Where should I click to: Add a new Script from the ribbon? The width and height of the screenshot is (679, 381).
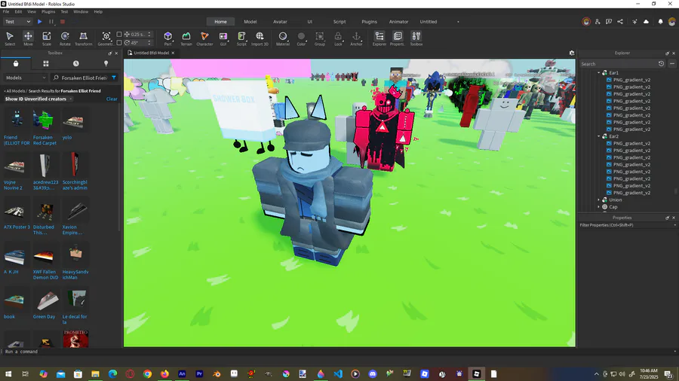tap(241, 38)
